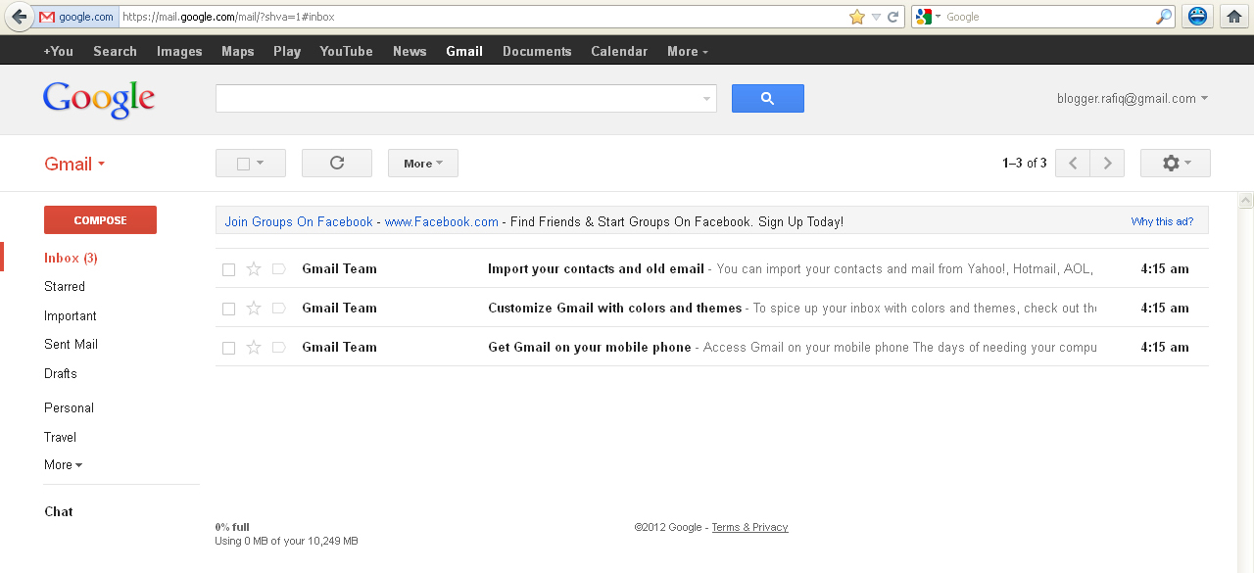Open the settings gear menu
1254x573 pixels.
1174,163
